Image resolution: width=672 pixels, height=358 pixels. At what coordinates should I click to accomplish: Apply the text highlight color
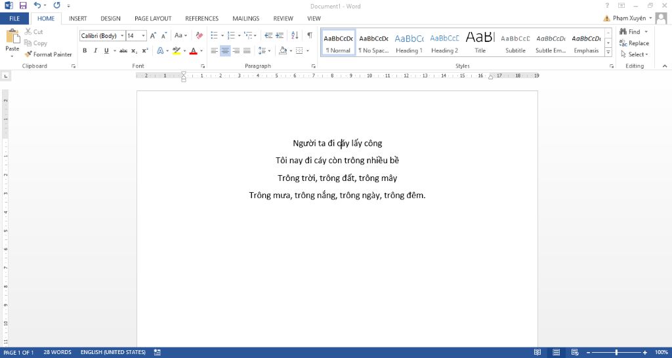(x=176, y=50)
